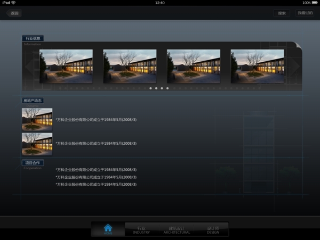320x240 pixels.
Task: Open the 行业信息 section label
Action: pos(33,38)
